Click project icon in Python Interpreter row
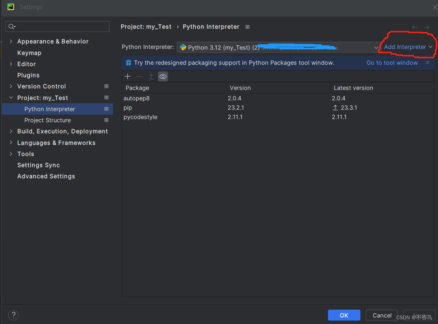The image size is (438, 324). (106, 109)
